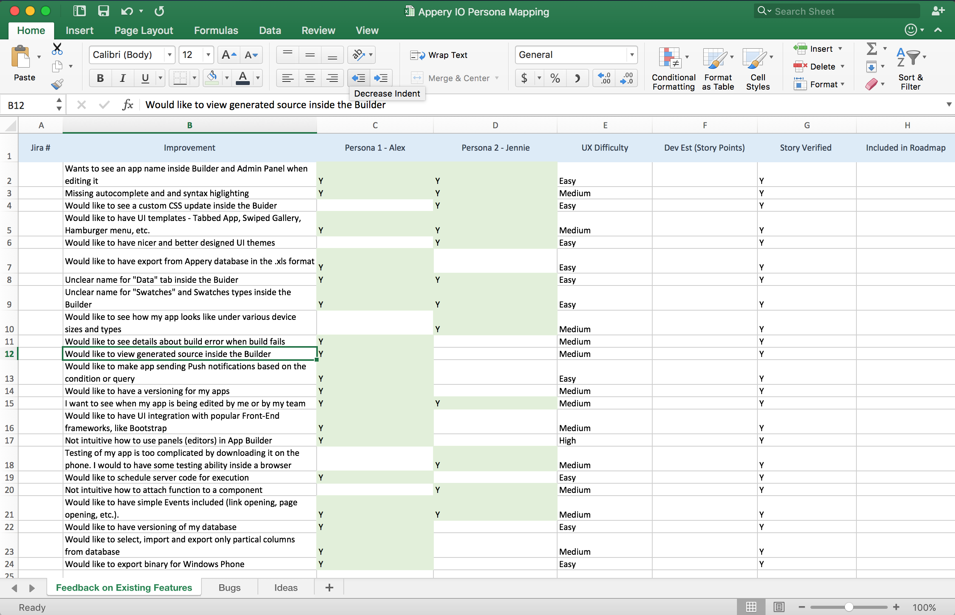
Task: Align text right horizontally
Action: [x=333, y=78]
